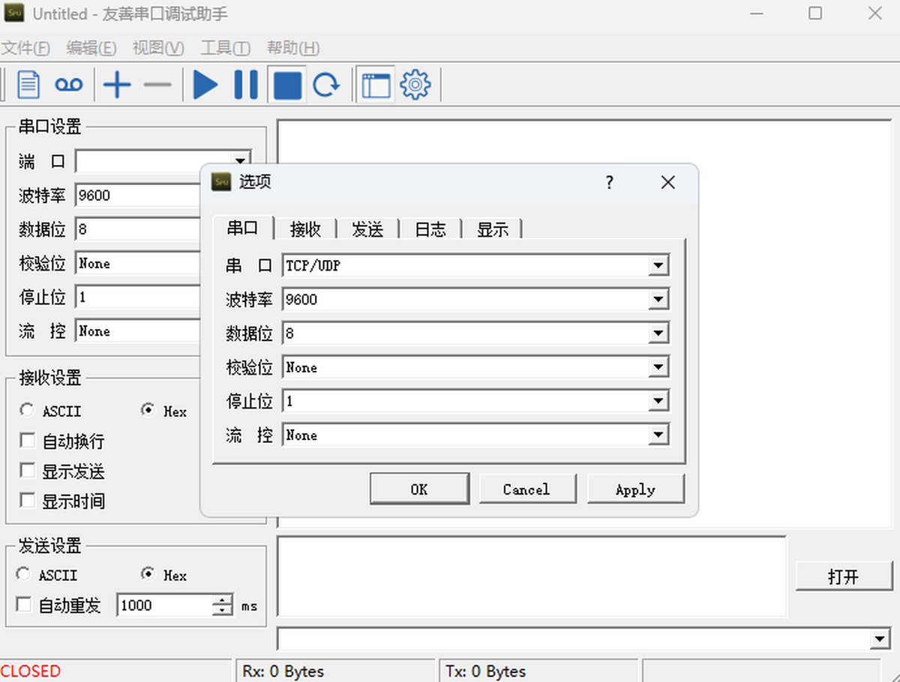
Task: Open the 串口 TCP/UDP dropdown in dialog
Action: (x=658, y=265)
